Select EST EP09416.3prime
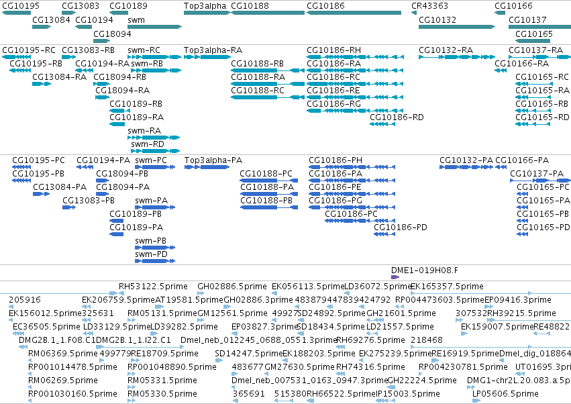The width and height of the screenshot is (571, 404). tap(517, 300)
